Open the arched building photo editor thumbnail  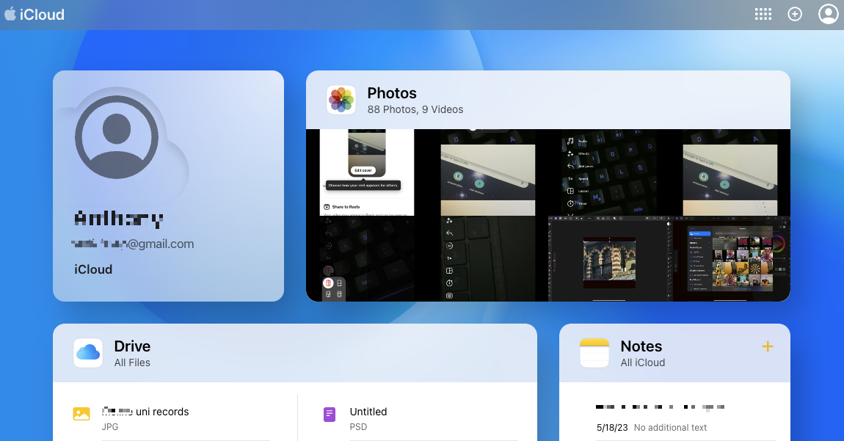(608, 258)
